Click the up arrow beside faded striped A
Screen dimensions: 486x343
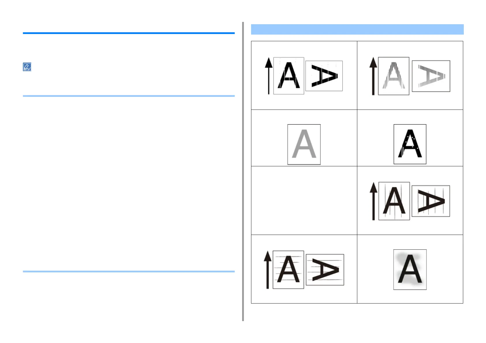coord(373,76)
